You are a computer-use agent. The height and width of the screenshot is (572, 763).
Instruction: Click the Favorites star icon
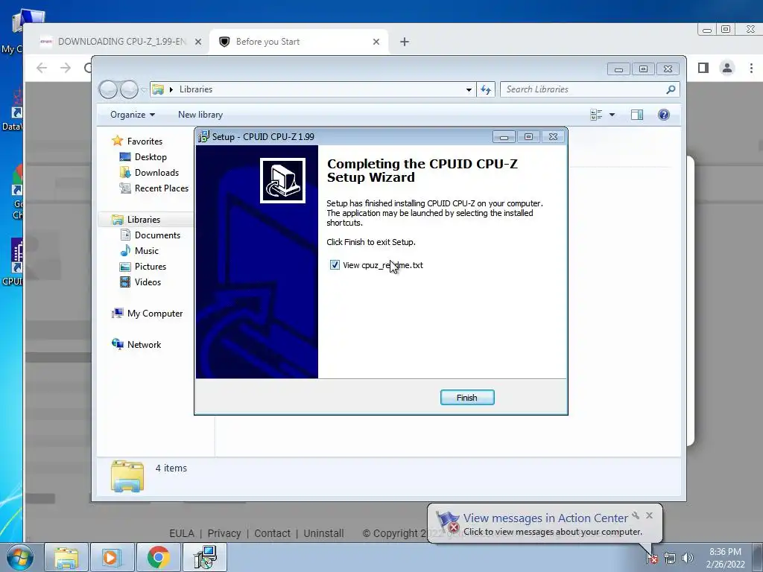pos(117,141)
